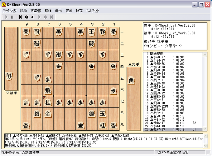Open the ヘルプ(H) menu
The width and height of the screenshot is (212, 156).
pyautogui.click(x=93, y=11)
